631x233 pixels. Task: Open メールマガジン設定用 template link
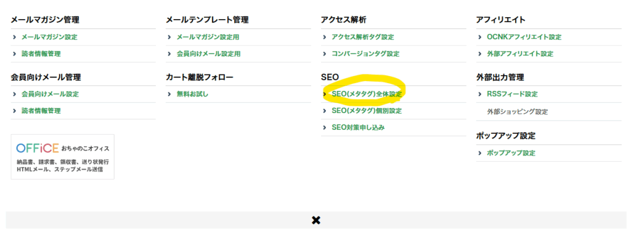[208, 37]
